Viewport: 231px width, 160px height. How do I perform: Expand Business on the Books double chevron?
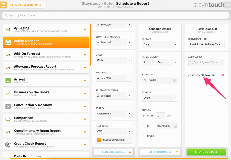click(85, 93)
